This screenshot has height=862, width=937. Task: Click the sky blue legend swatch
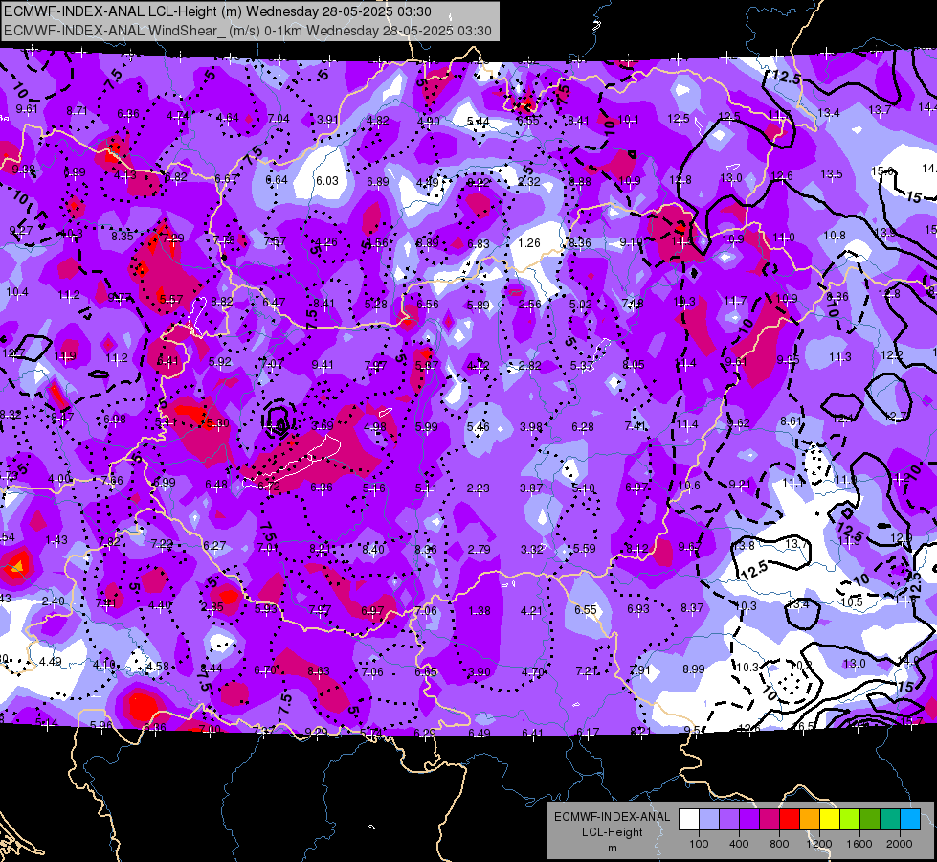pos(910,820)
